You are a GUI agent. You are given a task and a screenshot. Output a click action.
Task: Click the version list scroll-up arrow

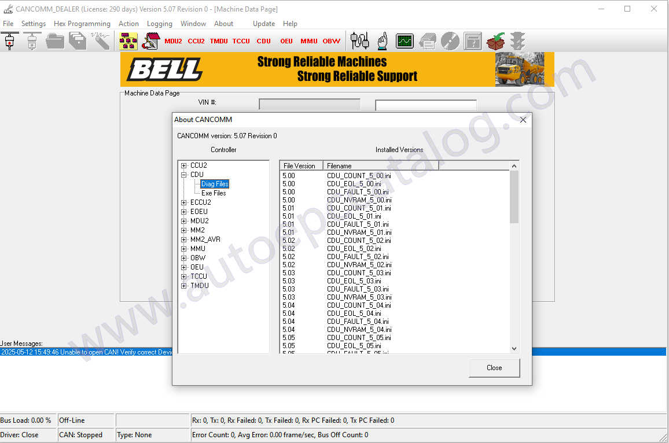[514, 166]
